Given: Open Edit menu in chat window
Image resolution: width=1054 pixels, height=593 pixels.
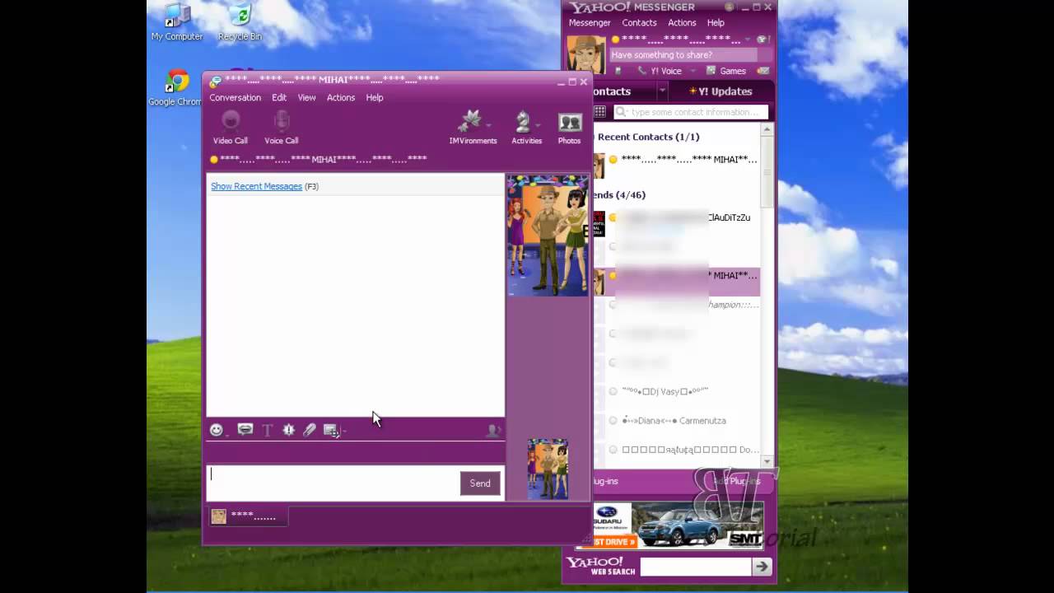Looking at the screenshot, I should click(x=279, y=97).
